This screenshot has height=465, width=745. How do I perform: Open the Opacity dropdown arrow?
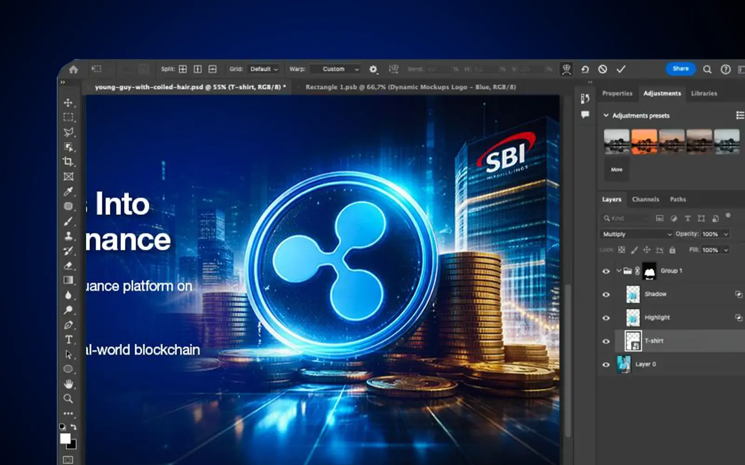(x=725, y=234)
